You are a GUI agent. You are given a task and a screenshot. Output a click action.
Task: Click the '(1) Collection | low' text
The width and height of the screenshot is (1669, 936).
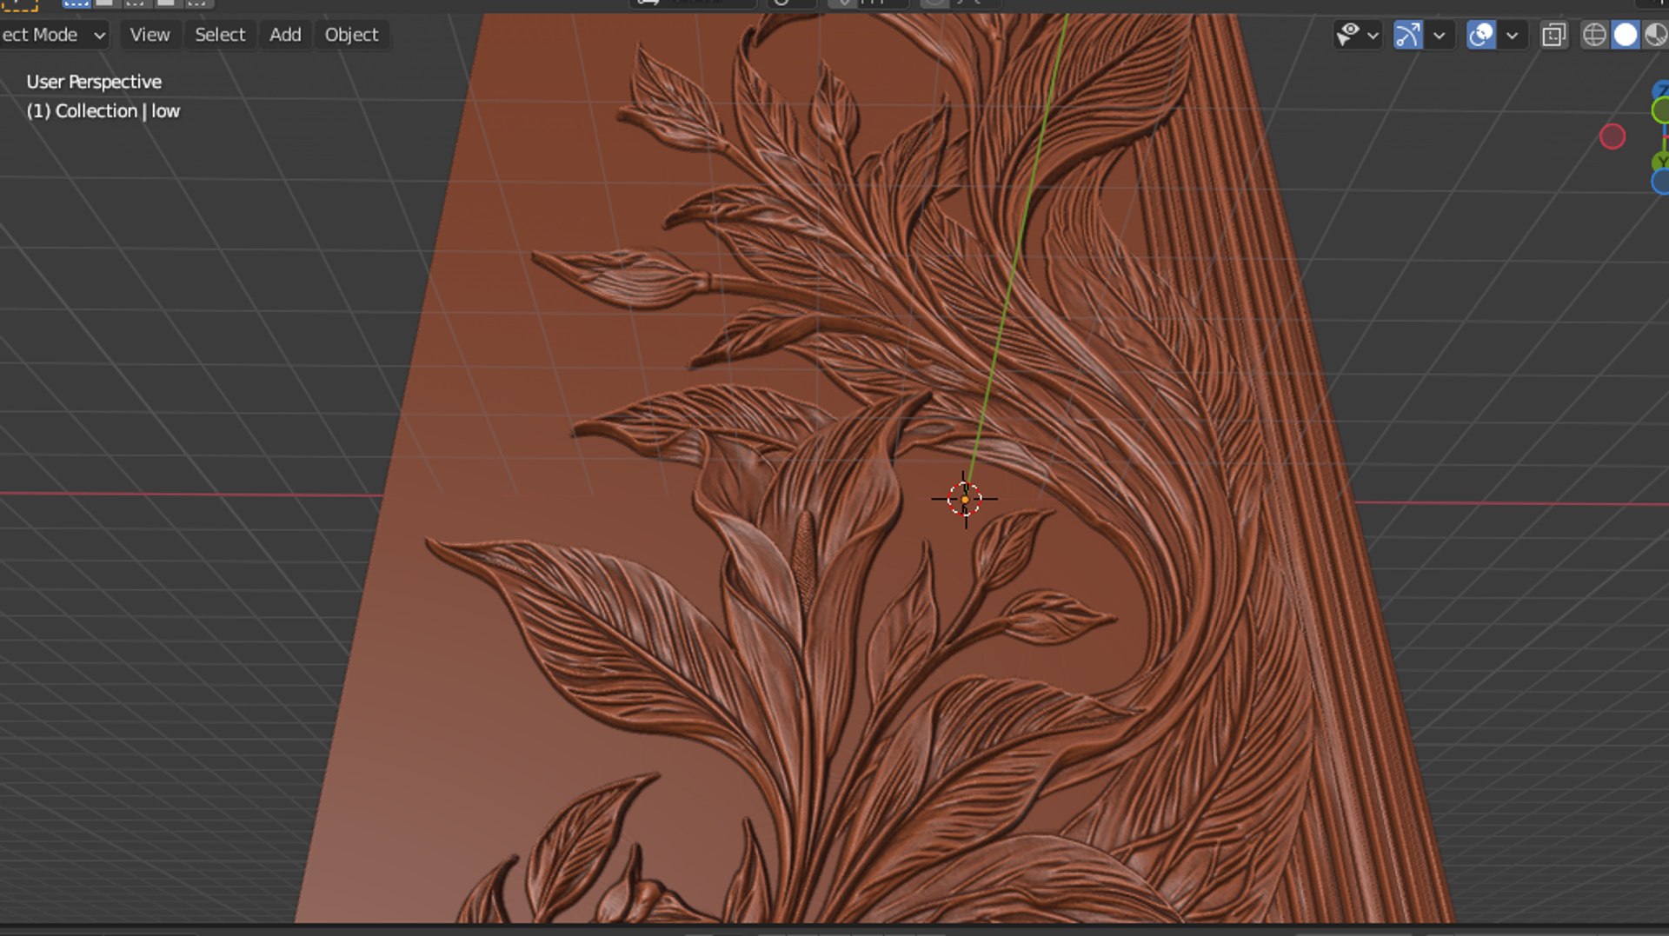click(x=103, y=111)
